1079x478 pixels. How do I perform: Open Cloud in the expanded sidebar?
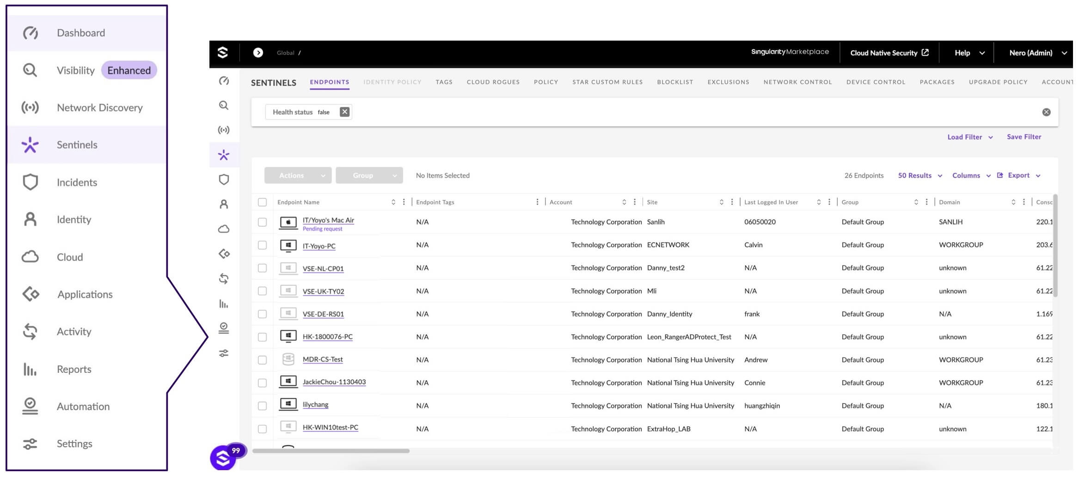click(x=87, y=257)
